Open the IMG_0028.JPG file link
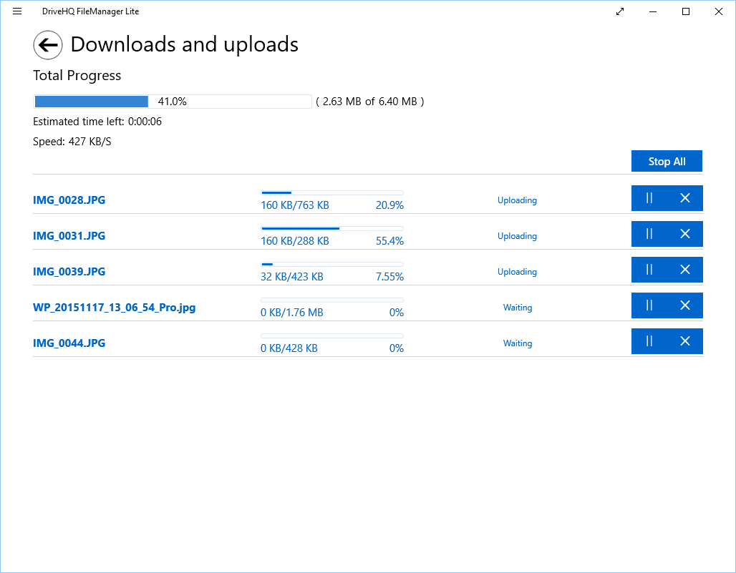The width and height of the screenshot is (736, 573). click(x=69, y=200)
